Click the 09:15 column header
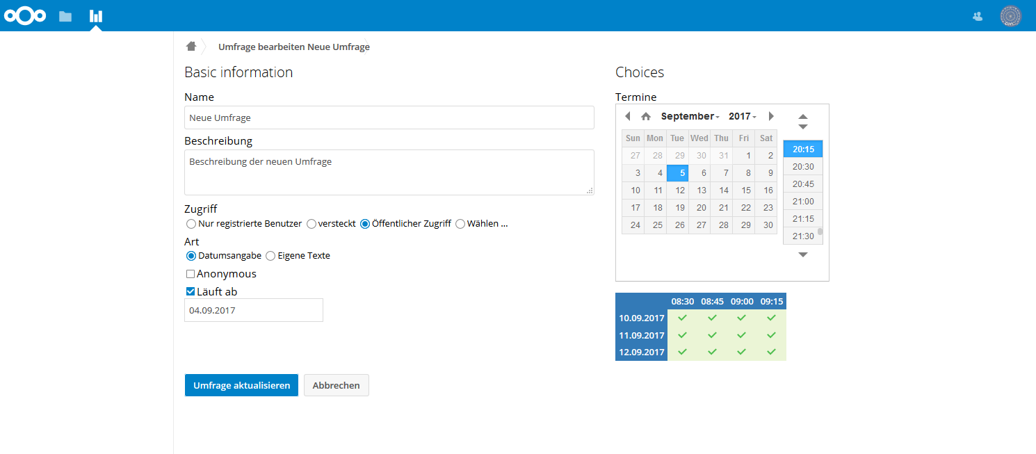Image resolution: width=1036 pixels, height=454 pixels. [x=771, y=301]
